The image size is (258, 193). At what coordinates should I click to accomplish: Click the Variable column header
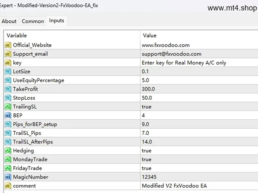pyautogui.click(x=72, y=35)
